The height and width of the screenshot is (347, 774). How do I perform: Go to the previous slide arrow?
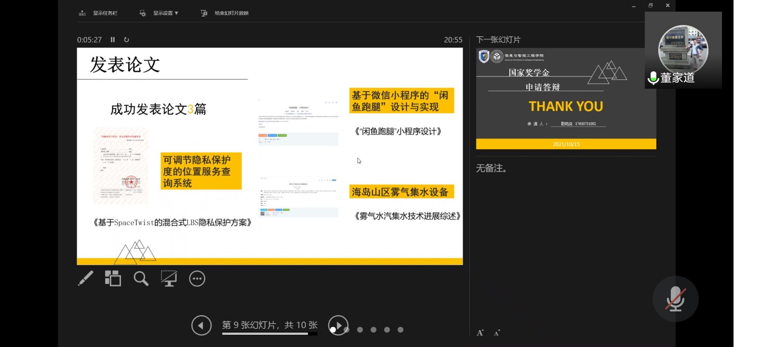[x=201, y=325]
